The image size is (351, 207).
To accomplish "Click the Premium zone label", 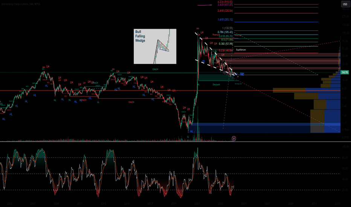I will click(216, 35).
